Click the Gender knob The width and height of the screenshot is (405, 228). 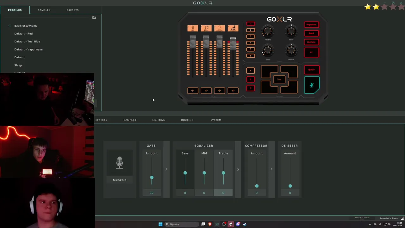tap(291, 51)
